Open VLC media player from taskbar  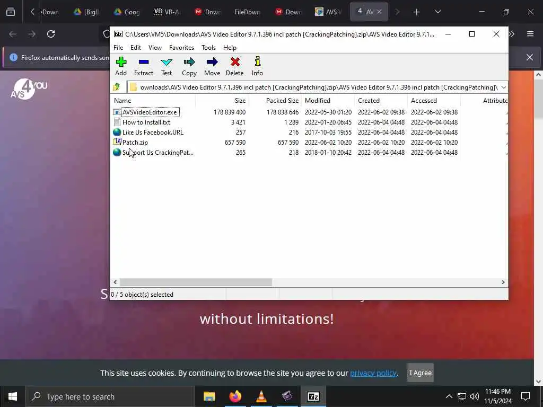tap(261, 396)
